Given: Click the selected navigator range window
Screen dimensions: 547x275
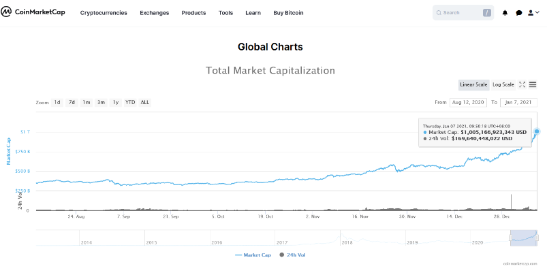Looking at the screenshot, I should (524, 238).
